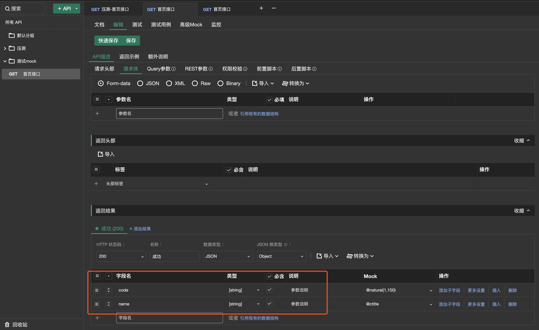Viewport: 539px width, 330px height.
Task: Click plus icon in 字段名 input row
Action: click(x=97, y=318)
